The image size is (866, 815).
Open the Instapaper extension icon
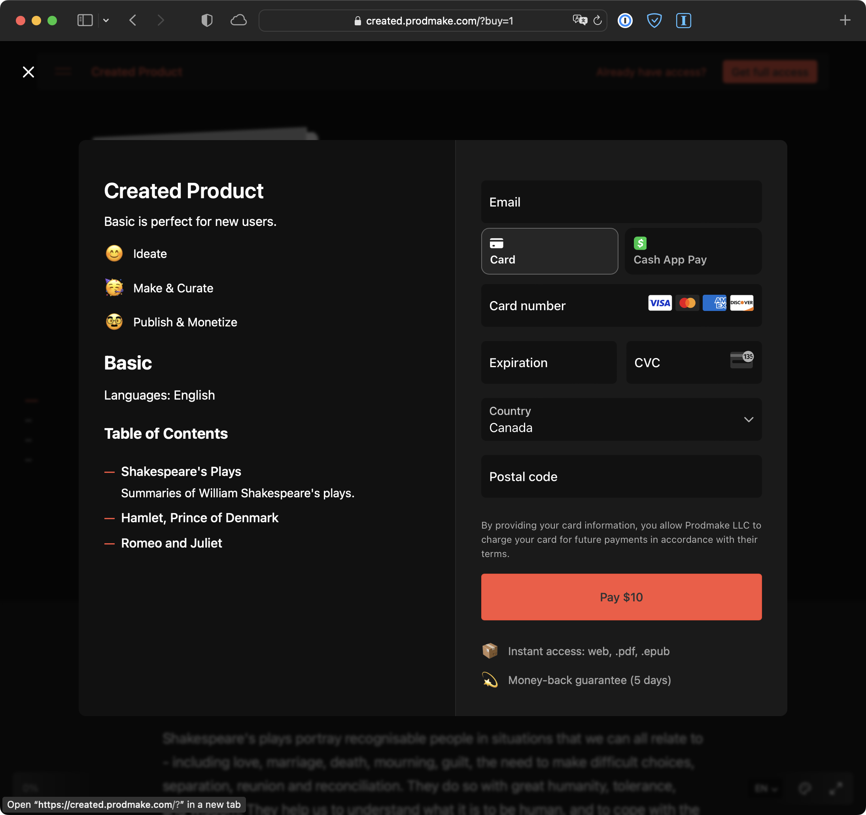point(683,21)
